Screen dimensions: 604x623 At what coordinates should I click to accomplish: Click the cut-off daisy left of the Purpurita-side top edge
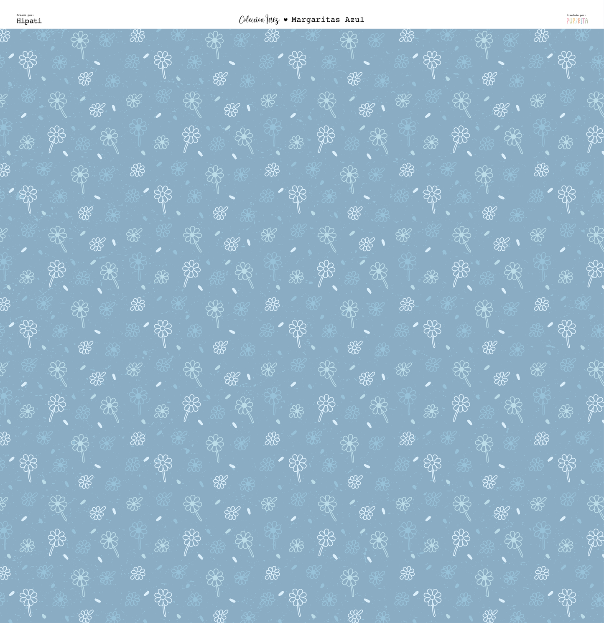pyautogui.click(x=541, y=36)
